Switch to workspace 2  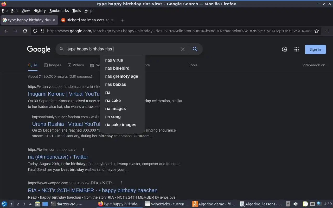[x=18, y=204]
